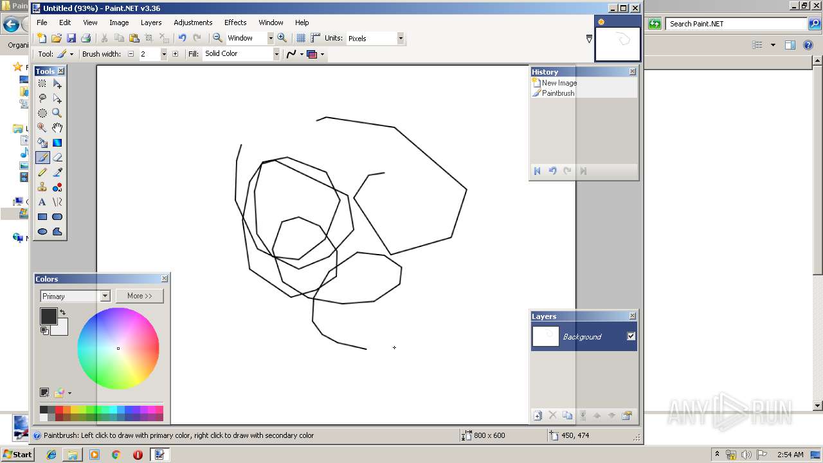The image size is (823, 463).
Task: Click the More >> button in Colors
Action: [x=140, y=296]
